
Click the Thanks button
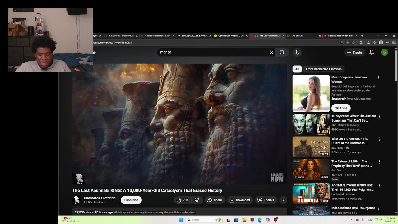266,200
